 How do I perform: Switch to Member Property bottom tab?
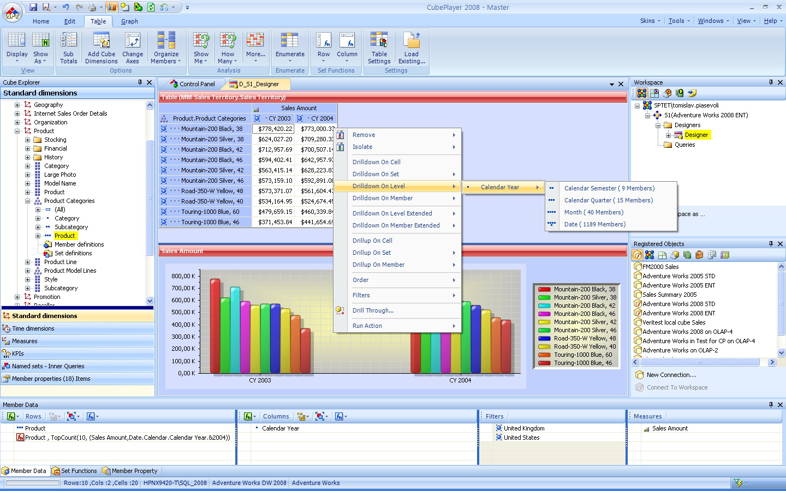130,471
